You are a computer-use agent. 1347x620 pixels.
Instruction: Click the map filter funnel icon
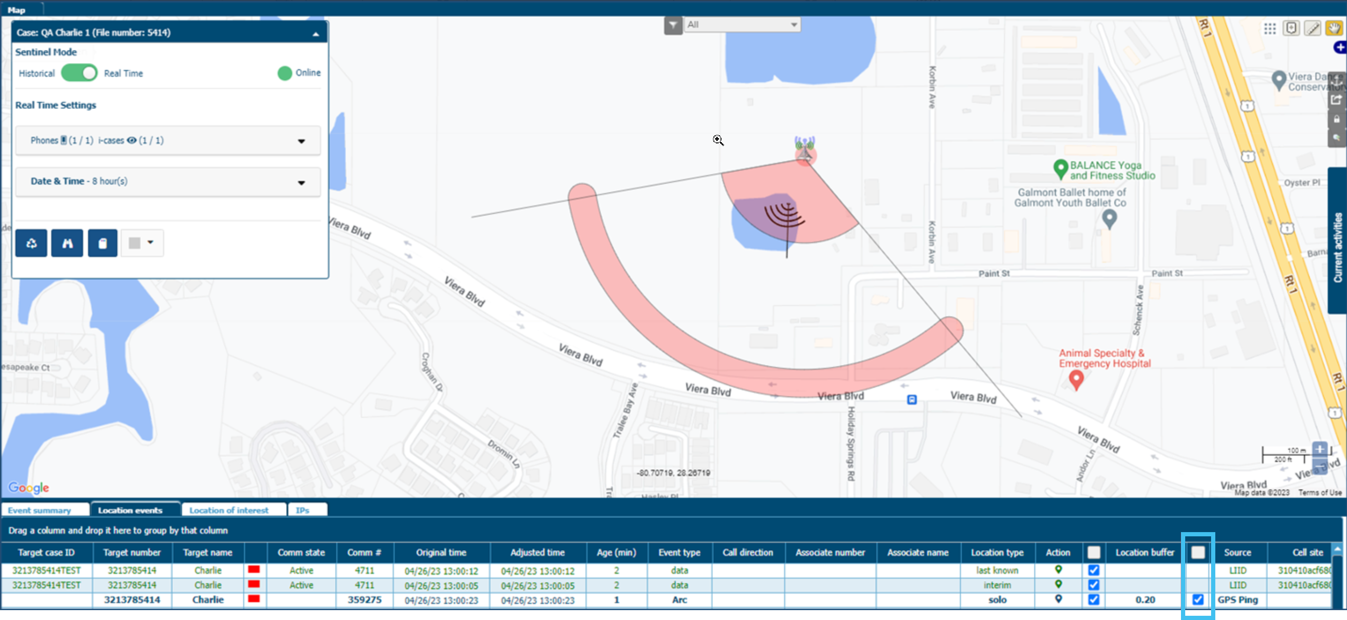(673, 24)
